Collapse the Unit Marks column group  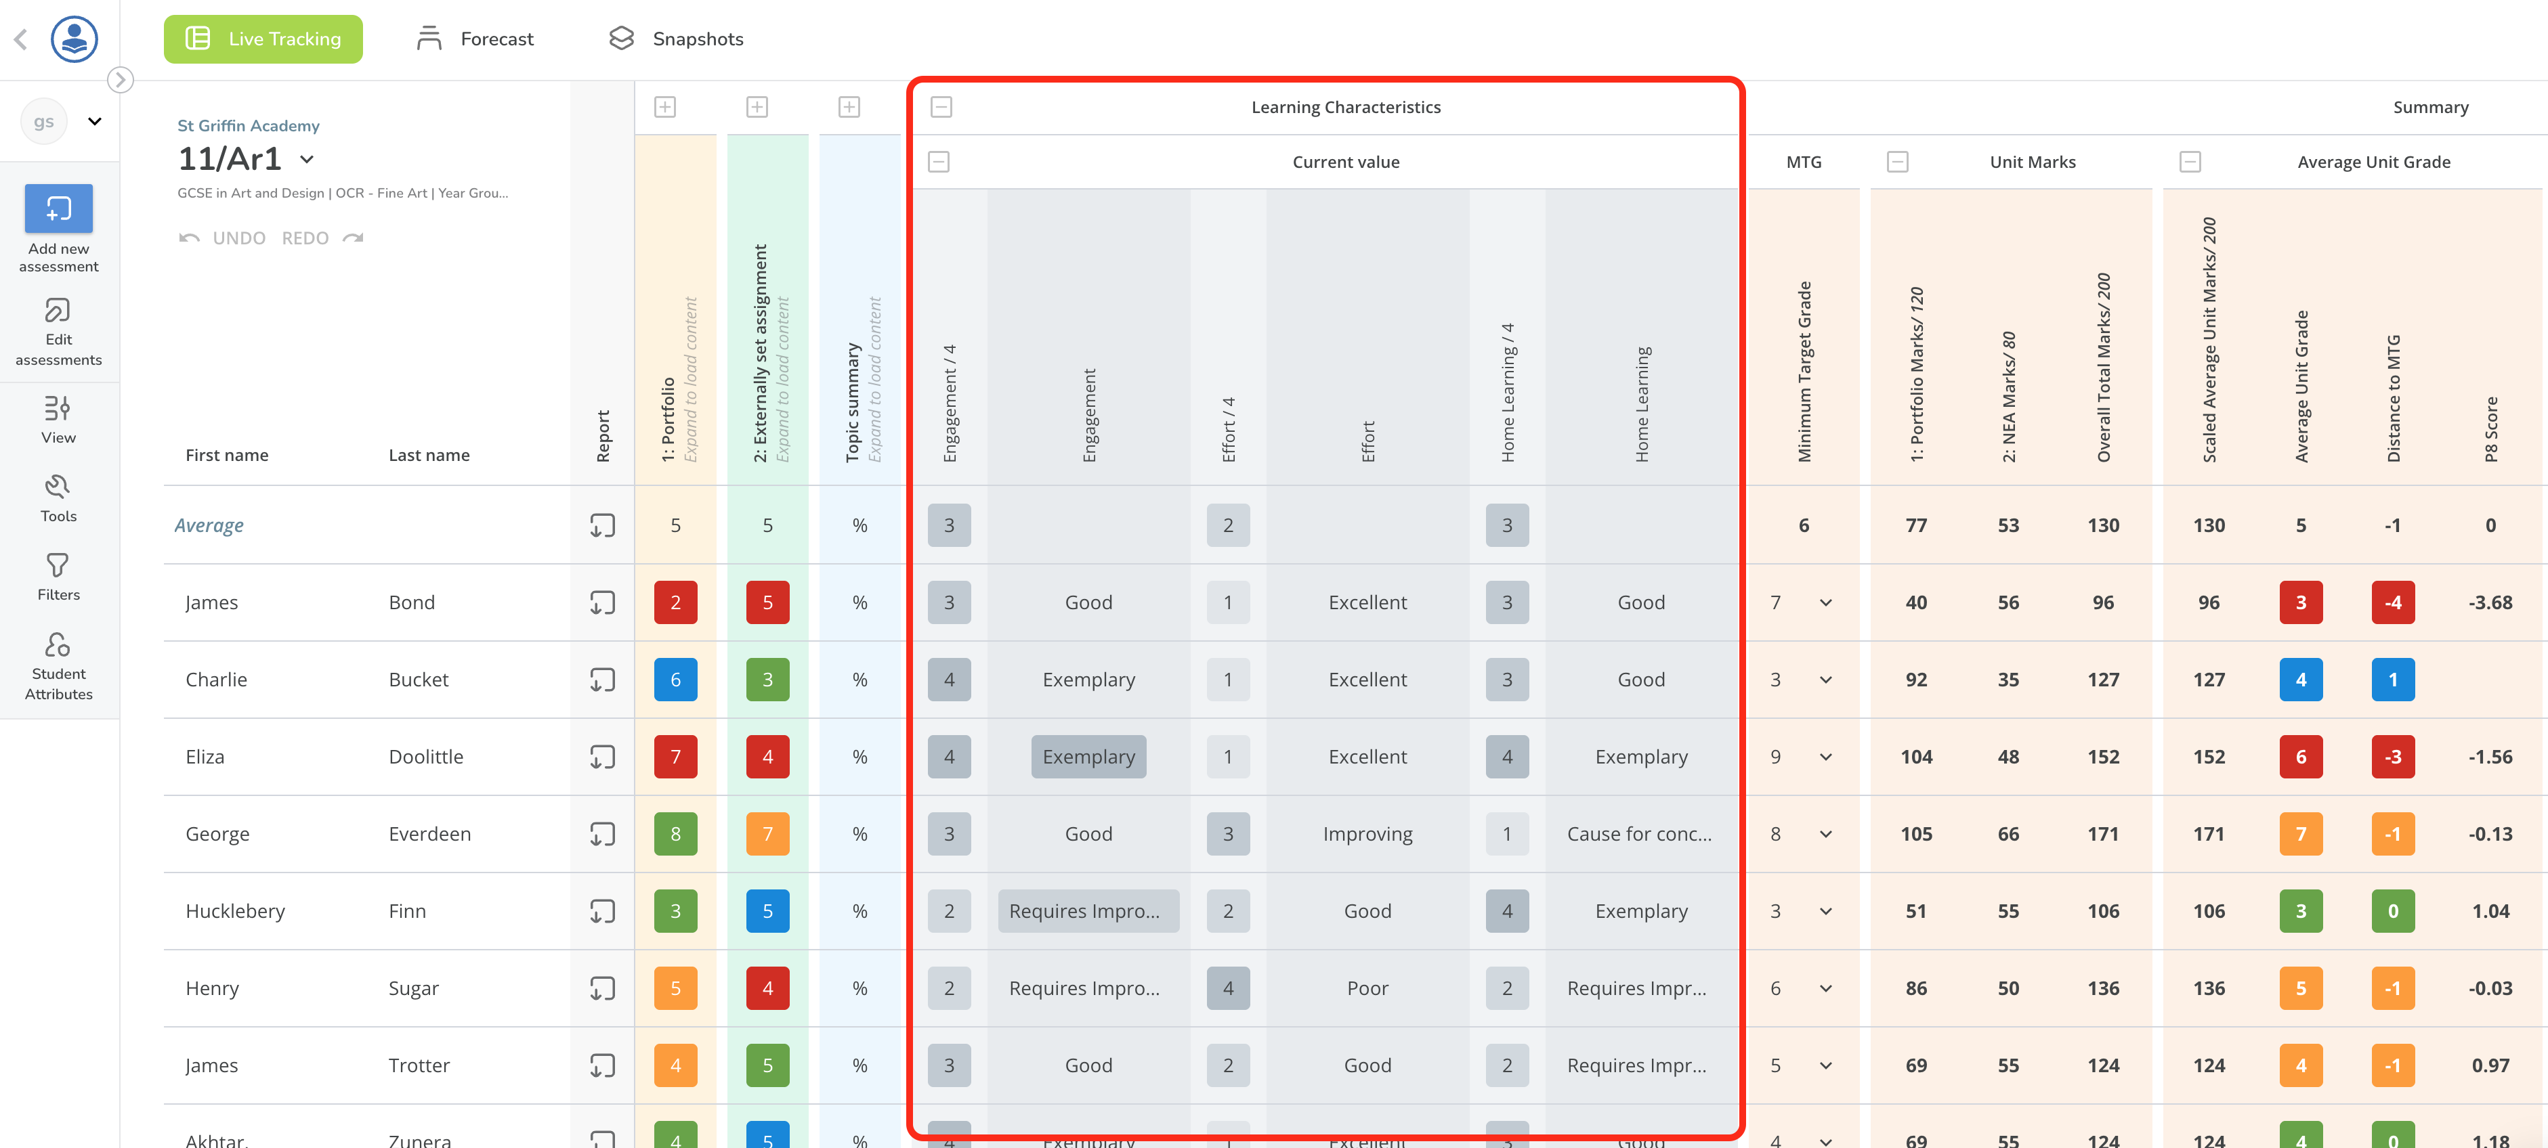click(1897, 161)
